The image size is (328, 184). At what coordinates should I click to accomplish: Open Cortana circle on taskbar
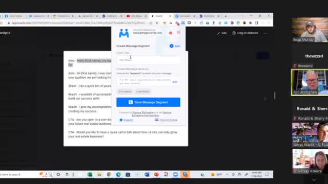click(58, 174)
